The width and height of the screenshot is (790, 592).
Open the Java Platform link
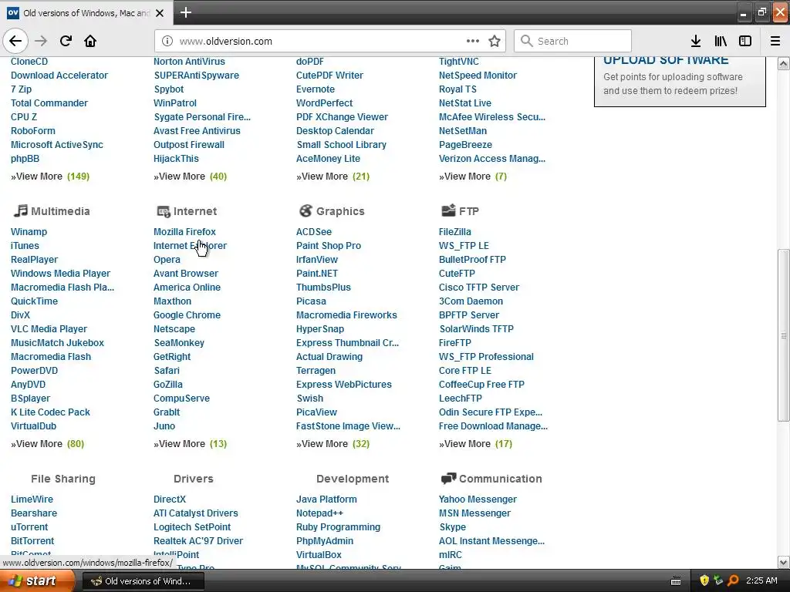tap(326, 499)
